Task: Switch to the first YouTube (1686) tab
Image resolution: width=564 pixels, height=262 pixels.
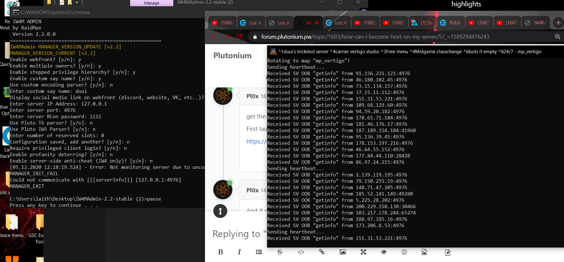Action: (222, 22)
